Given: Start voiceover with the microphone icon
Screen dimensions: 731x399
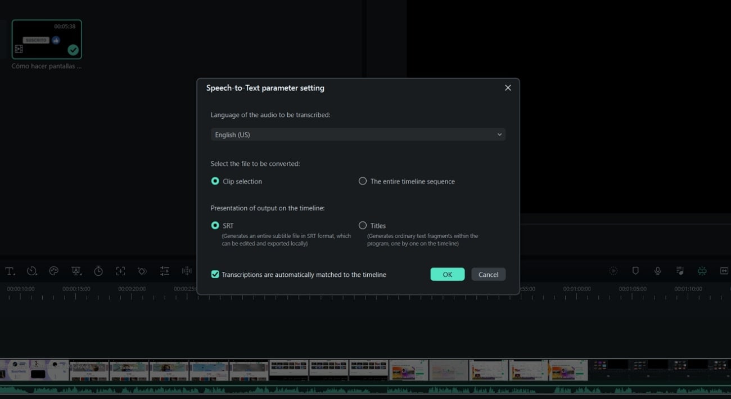Looking at the screenshot, I should [657, 271].
